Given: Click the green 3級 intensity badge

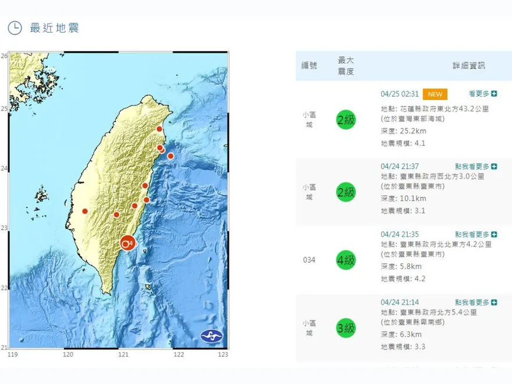Looking at the screenshot, I should (x=346, y=329).
